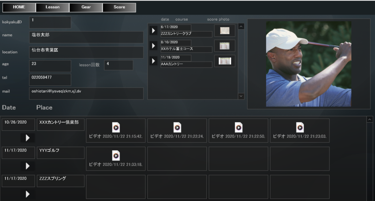Click the name field 塩谷太郎
The width and height of the screenshot is (375, 201).
tap(86, 37)
